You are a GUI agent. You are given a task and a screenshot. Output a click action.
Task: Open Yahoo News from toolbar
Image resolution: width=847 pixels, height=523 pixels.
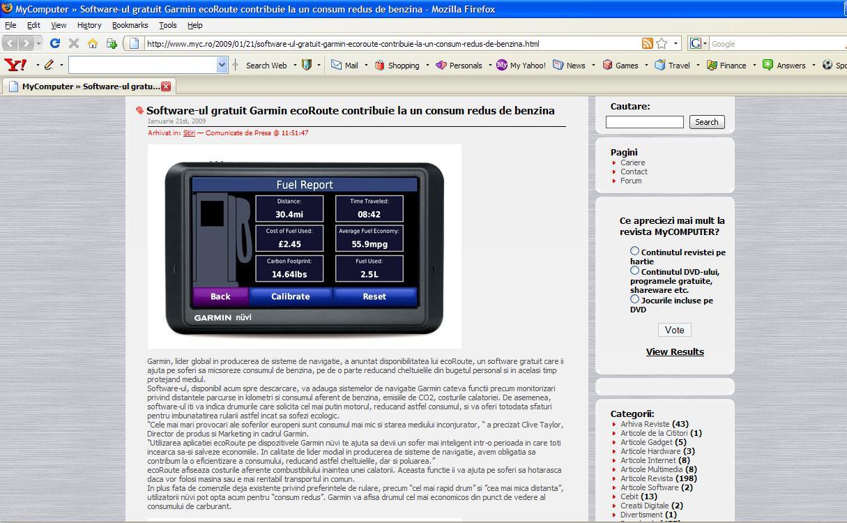click(x=569, y=65)
